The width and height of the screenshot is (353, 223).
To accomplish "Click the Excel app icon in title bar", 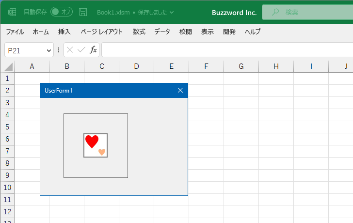I will (12, 12).
